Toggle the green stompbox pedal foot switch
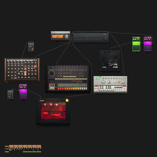 136,48
